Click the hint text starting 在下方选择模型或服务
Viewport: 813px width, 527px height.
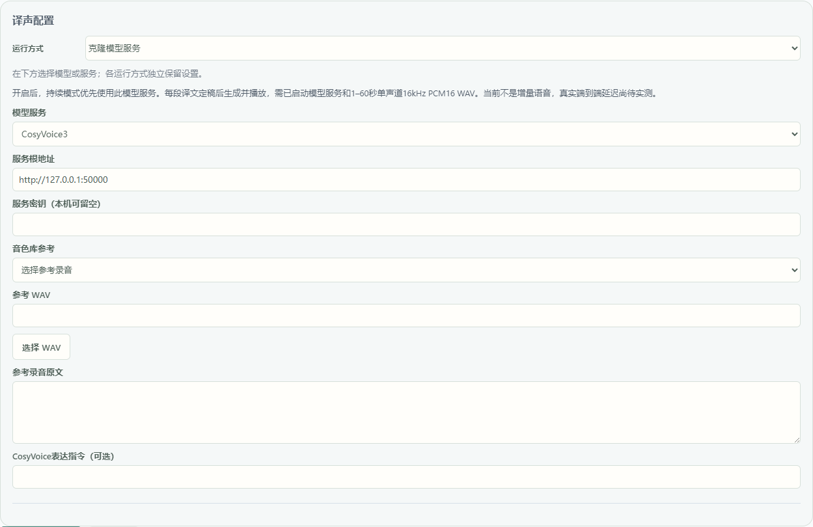tap(108, 74)
